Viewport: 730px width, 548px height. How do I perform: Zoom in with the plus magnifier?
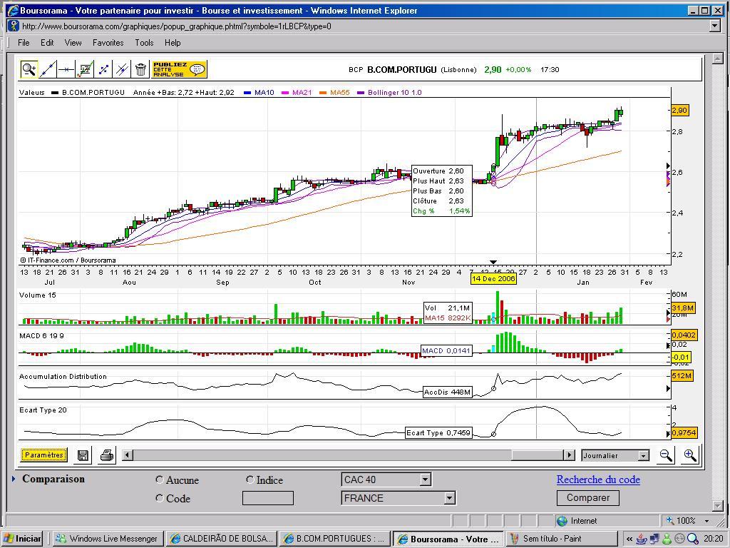(x=690, y=455)
